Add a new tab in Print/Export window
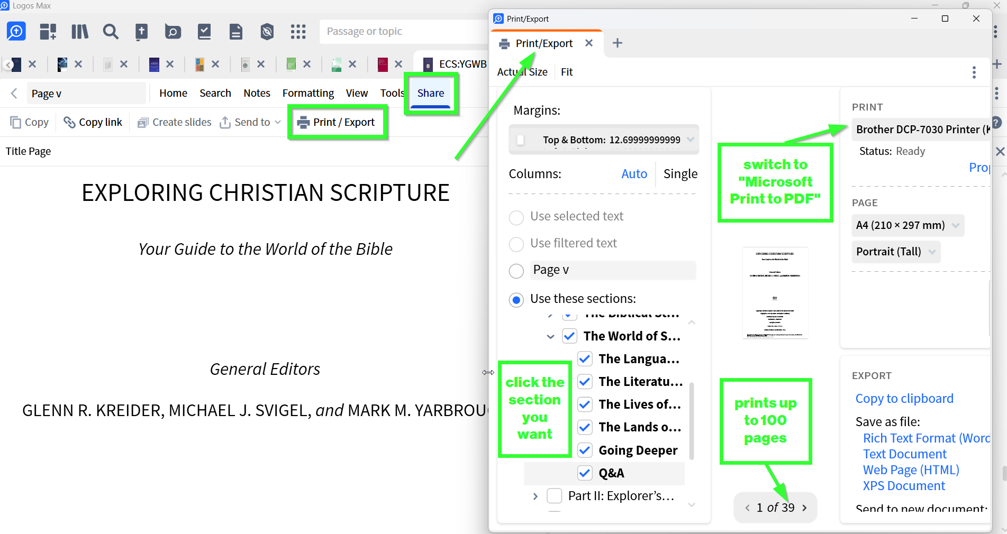 [618, 43]
